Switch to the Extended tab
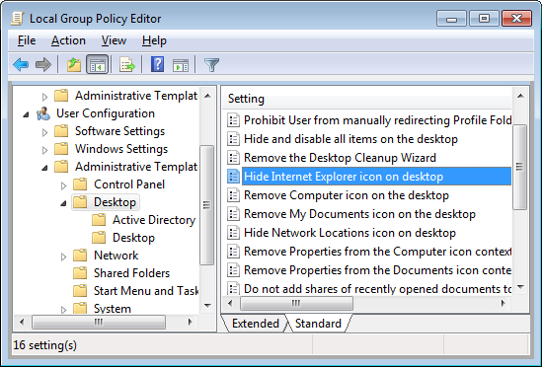 click(x=256, y=324)
